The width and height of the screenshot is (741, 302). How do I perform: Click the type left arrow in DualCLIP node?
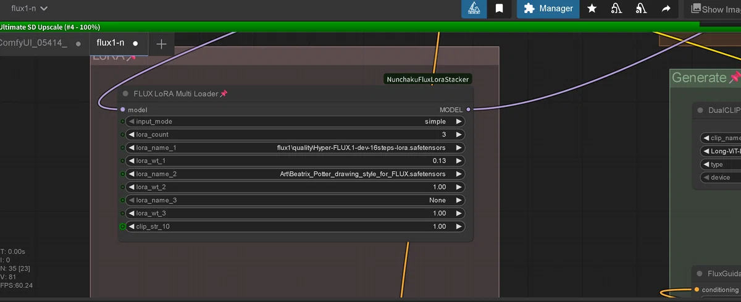click(706, 164)
